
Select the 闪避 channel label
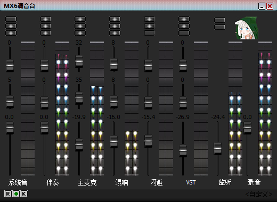(156, 182)
